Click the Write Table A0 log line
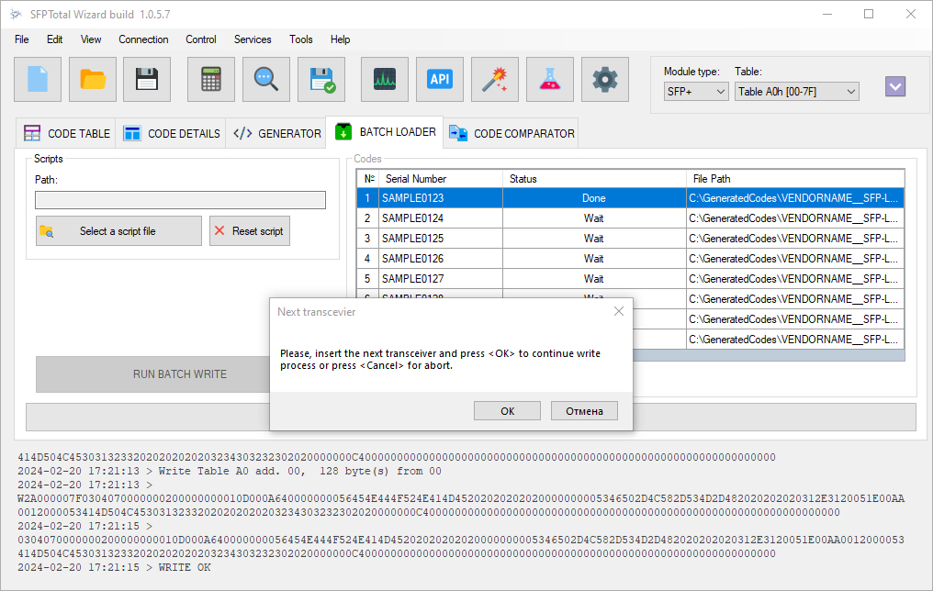This screenshot has height=591, width=933. click(230, 471)
